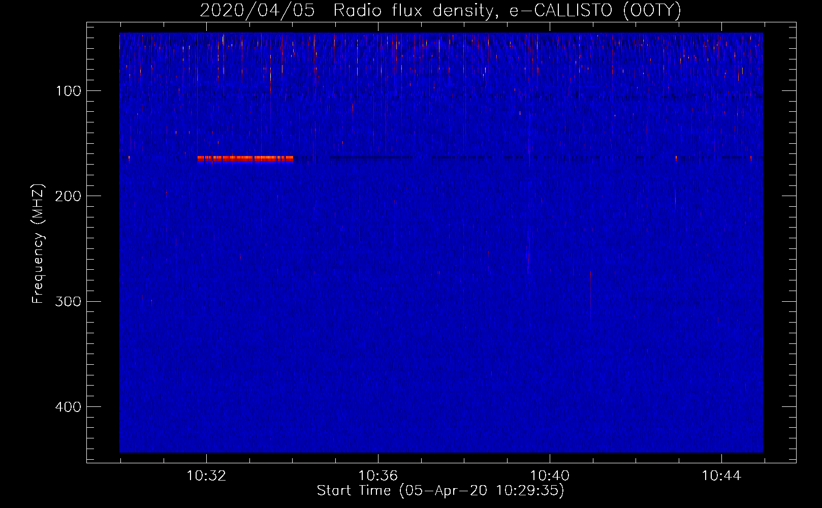The image size is (822, 508).
Task: Select the 10:32 time tick label
Action: (206, 476)
